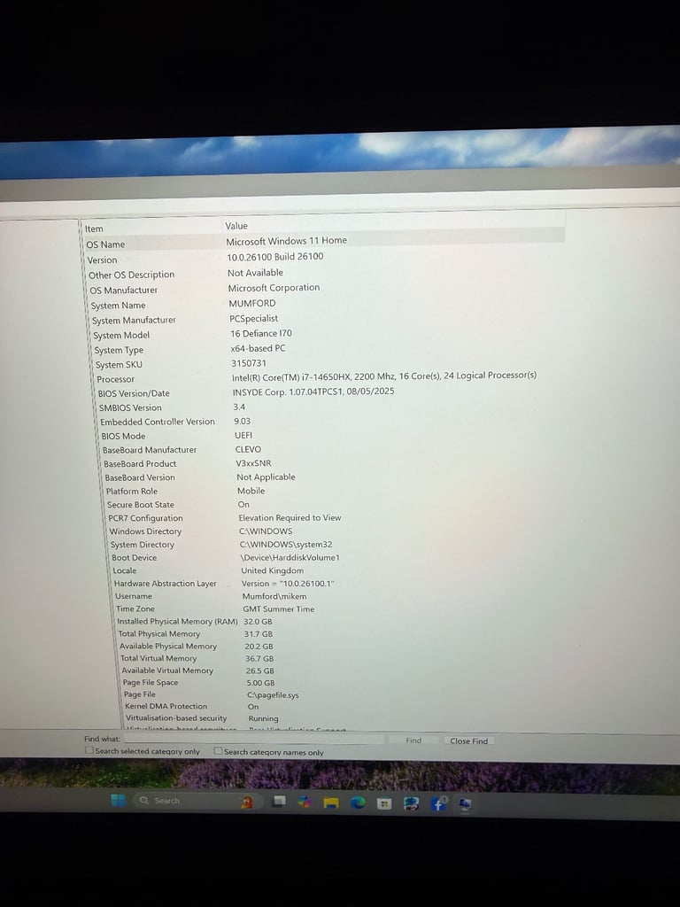Screen dimensions: 680x907
Task: Launch Microsoft Edge from the taskbar
Action: pyautogui.click(x=358, y=802)
